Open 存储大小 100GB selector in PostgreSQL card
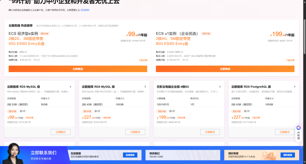 tap(280, 105)
